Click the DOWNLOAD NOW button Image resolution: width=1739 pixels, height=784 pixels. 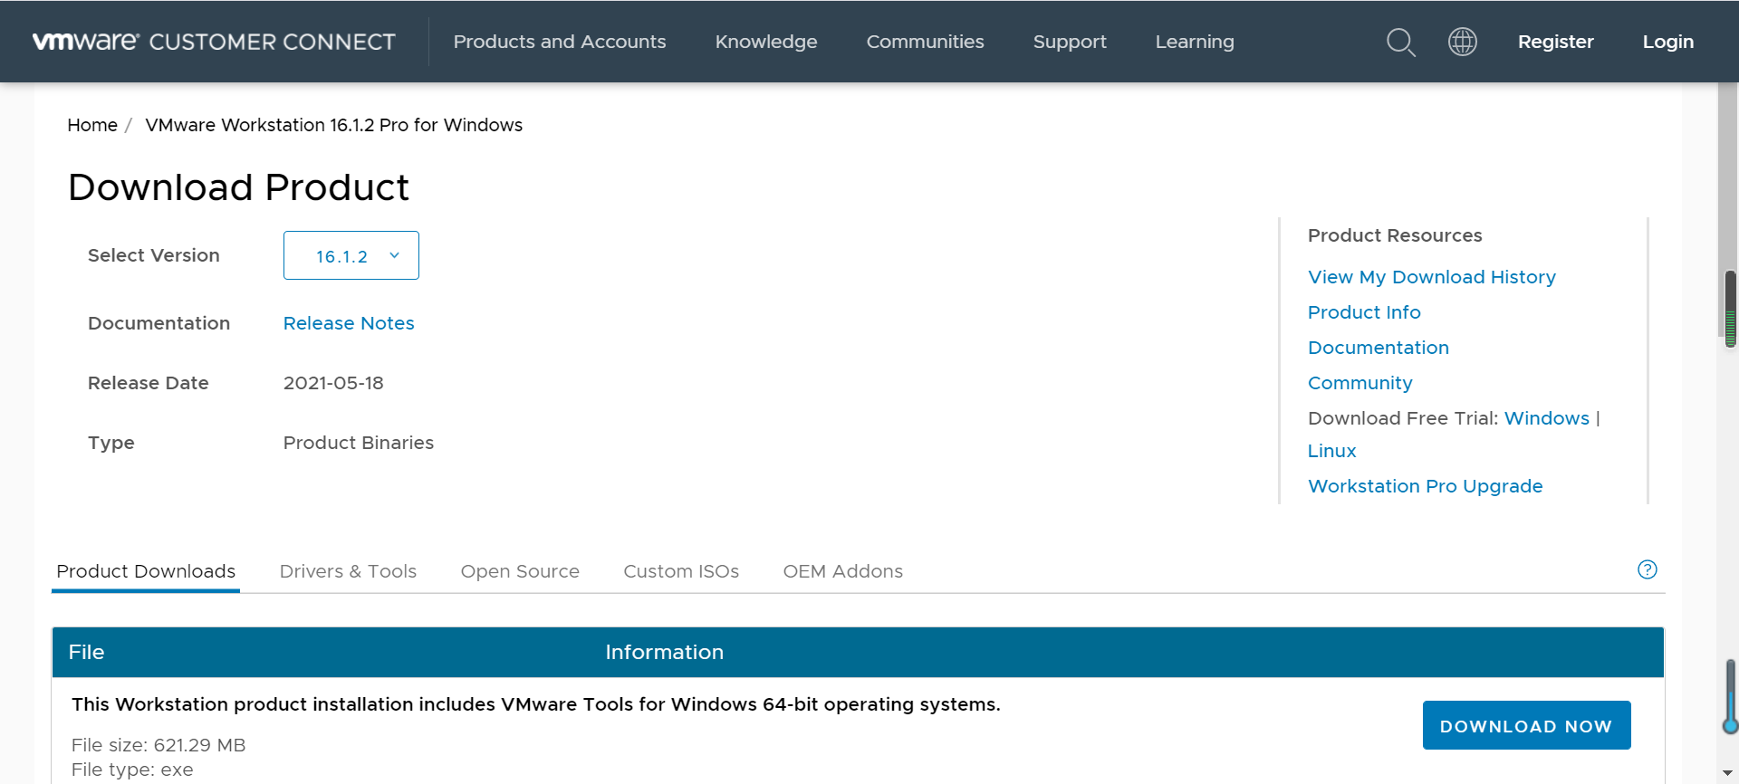click(x=1526, y=725)
